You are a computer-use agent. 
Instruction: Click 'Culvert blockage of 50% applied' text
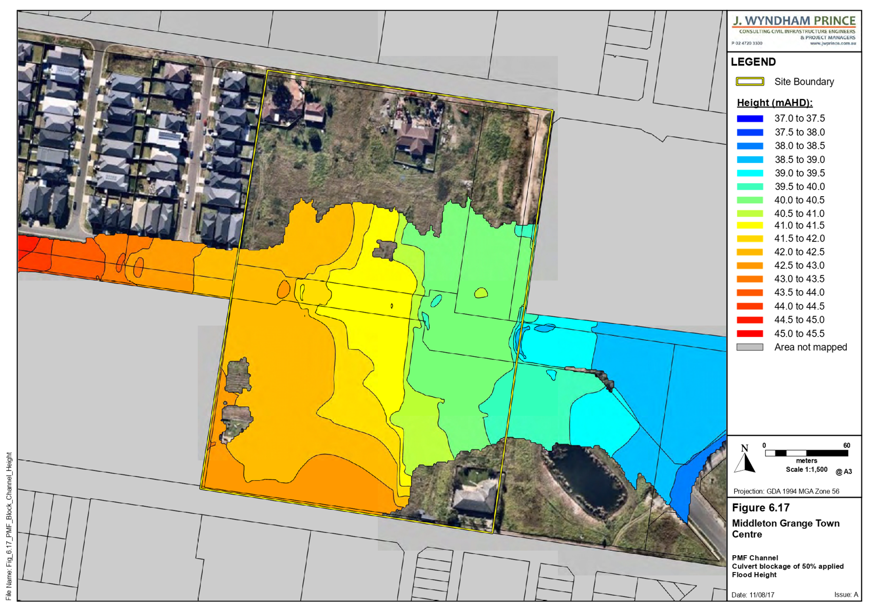[788, 566]
